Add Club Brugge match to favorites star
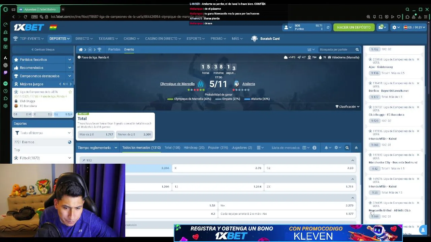The height and width of the screenshot is (242, 431). pos(70,92)
